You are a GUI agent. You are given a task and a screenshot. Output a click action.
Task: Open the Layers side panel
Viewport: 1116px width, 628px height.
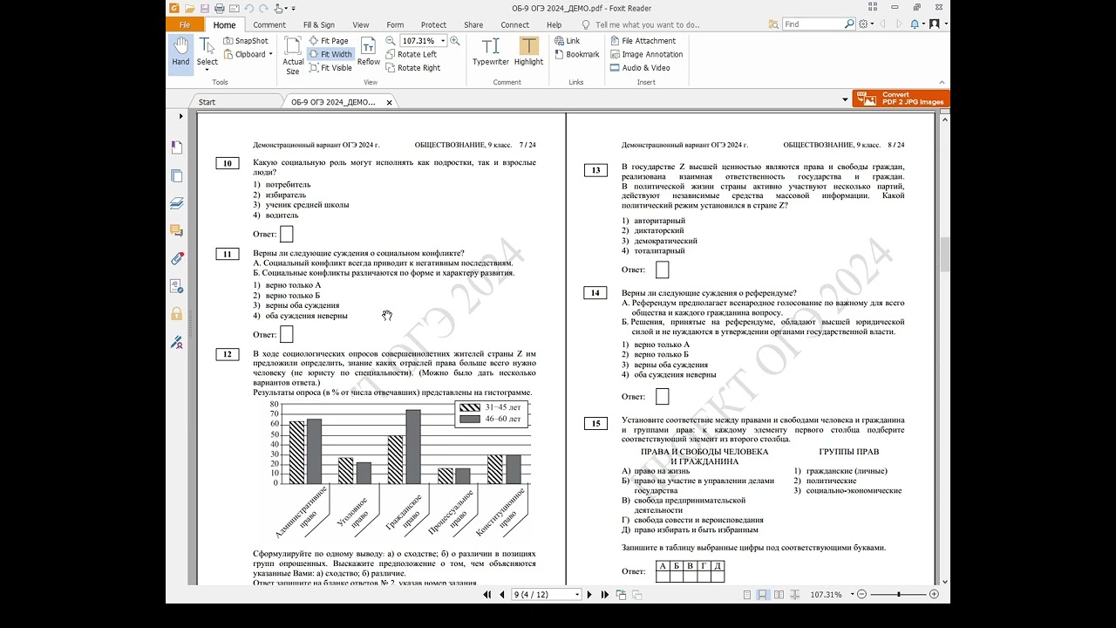[x=177, y=203]
